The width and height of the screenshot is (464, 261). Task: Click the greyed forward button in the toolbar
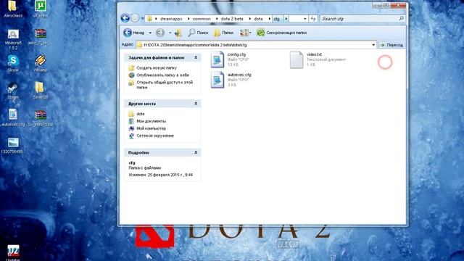[x=160, y=33]
